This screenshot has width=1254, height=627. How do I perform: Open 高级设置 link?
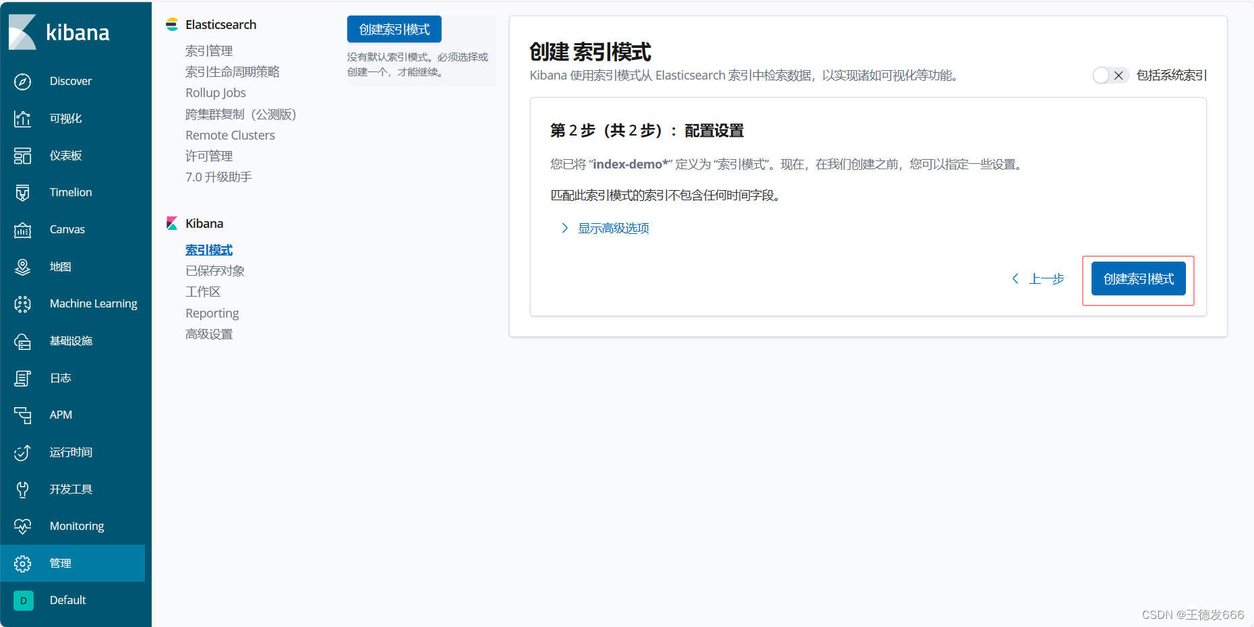coord(209,334)
